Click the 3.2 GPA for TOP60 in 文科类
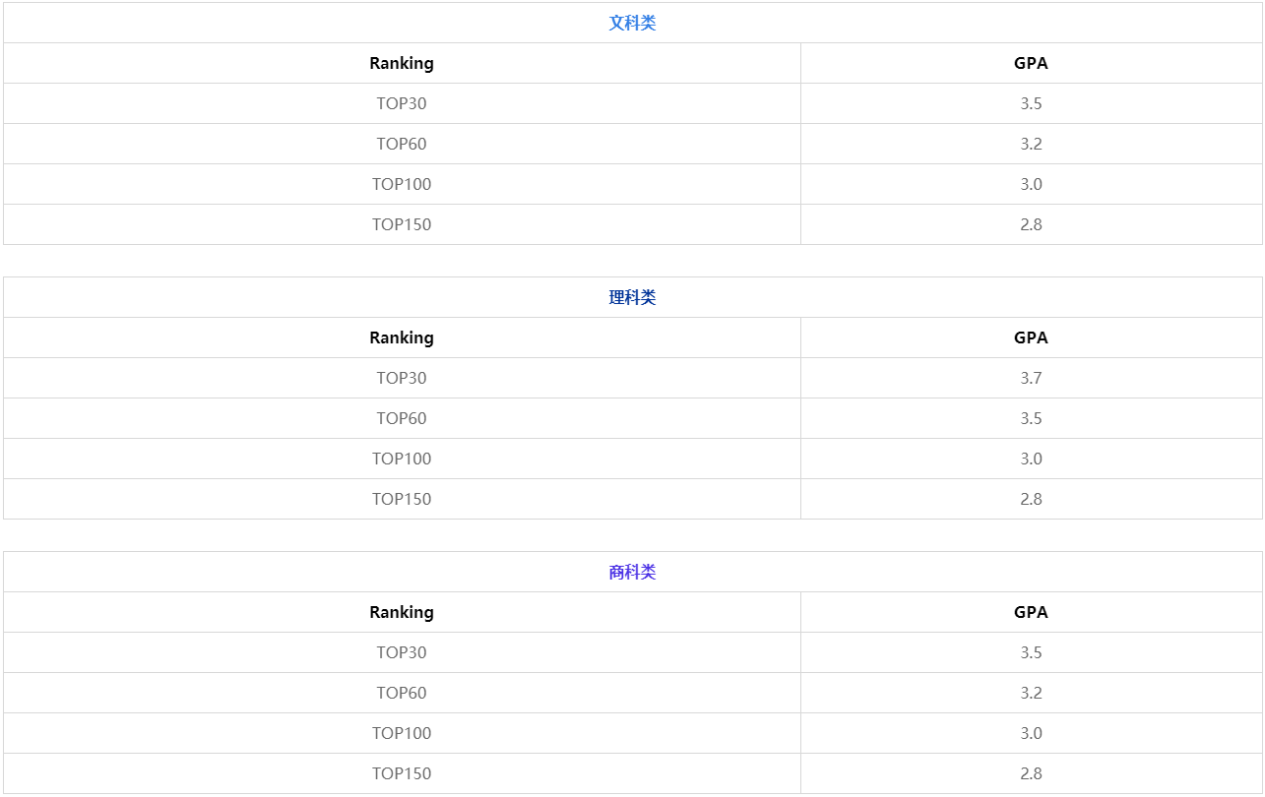 click(1031, 144)
